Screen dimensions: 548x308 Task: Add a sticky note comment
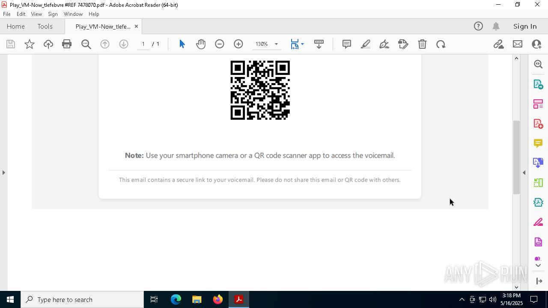coord(347,44)
